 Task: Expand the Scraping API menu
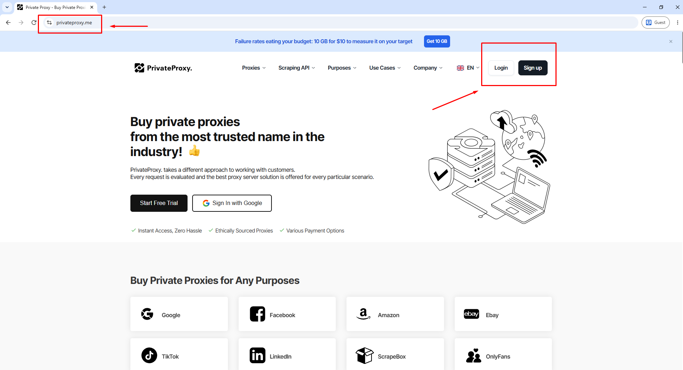pos(296,68)
